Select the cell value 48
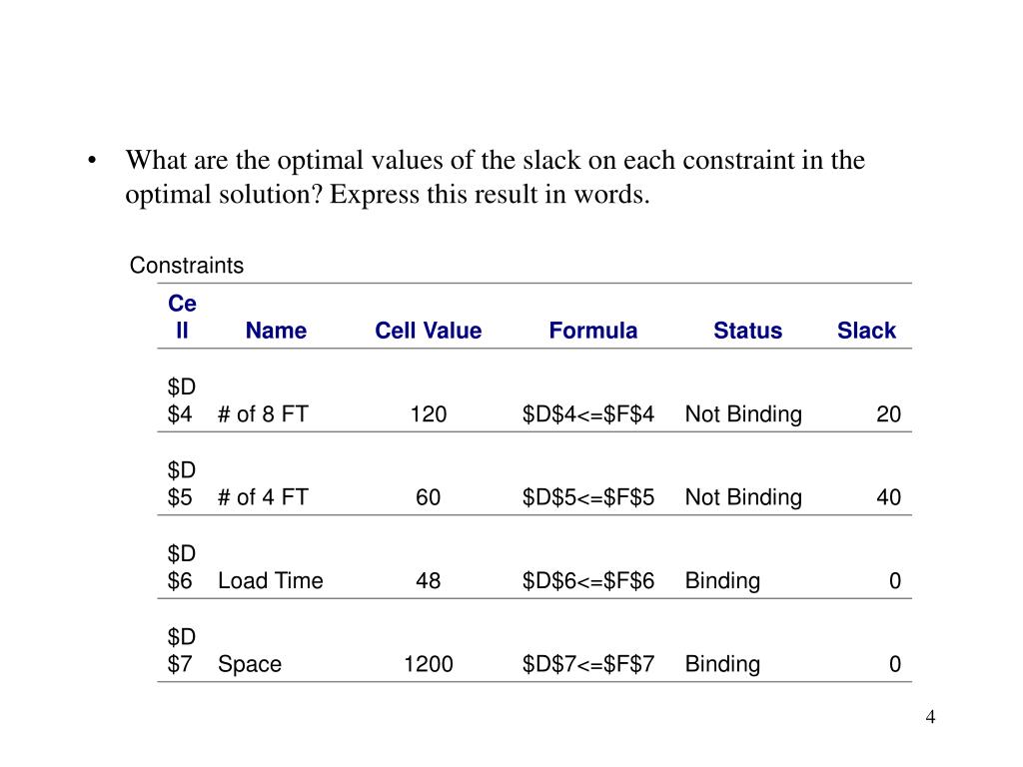The image size is (1023, 767). point(428,581)
